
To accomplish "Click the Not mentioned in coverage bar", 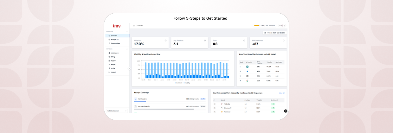I will tap(170, 109).
